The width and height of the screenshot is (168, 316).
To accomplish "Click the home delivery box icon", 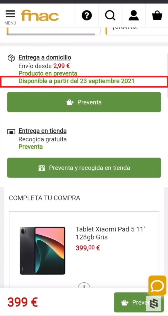I will tap(11, 58).
